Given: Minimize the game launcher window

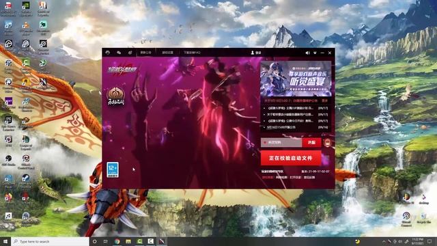Looking at the screenshot, I should point(322,53).
